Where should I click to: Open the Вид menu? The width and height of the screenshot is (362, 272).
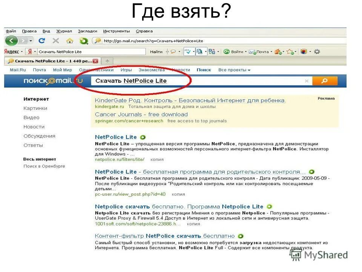click(x=46, y=31)
